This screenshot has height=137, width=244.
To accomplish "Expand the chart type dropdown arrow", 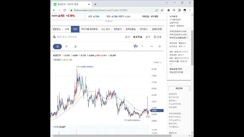I will click(142, 46).
